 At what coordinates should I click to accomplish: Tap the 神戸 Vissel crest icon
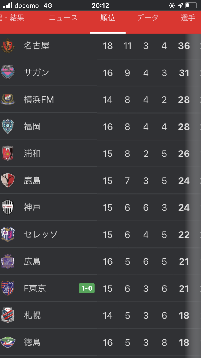[8, 207]
